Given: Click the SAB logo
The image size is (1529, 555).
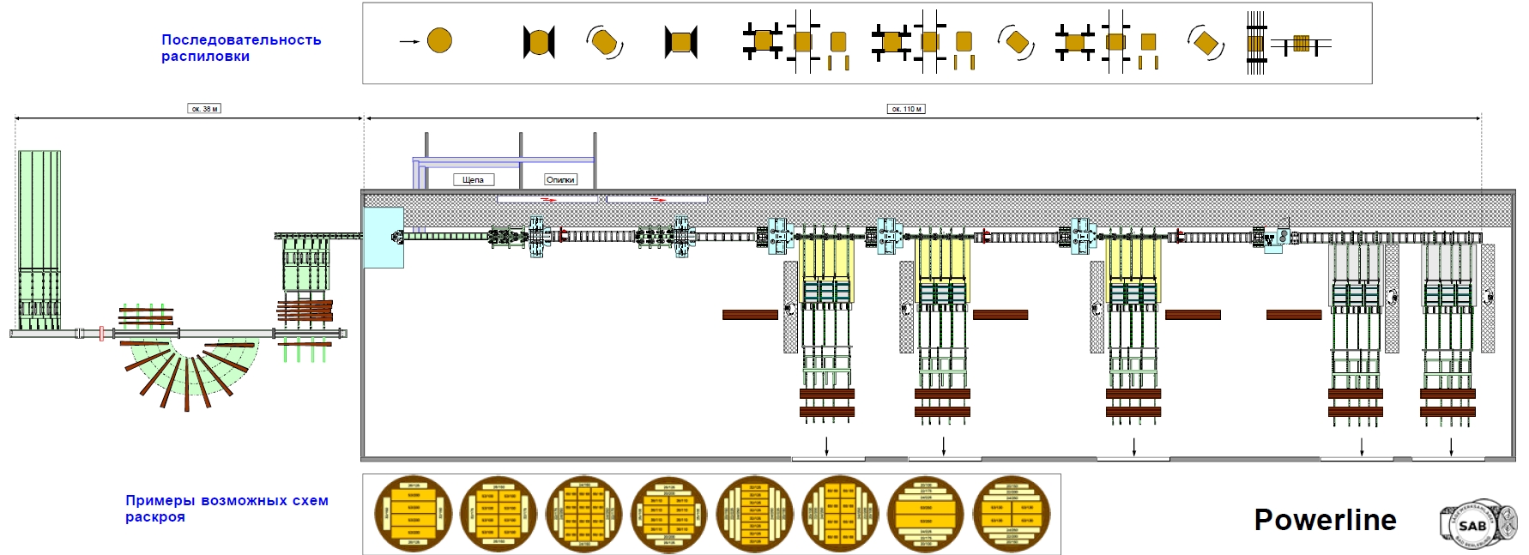Looking at the screenshot, I should [x=1473, y=525].
